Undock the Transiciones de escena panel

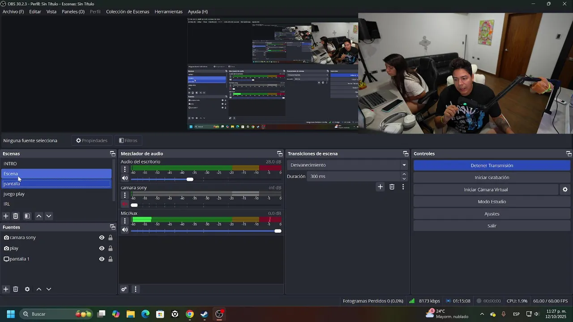pos(406,154)
